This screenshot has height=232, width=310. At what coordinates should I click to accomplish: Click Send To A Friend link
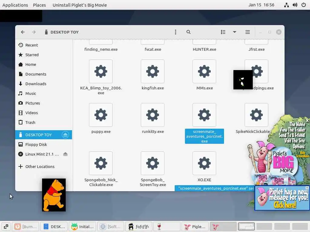292,135
